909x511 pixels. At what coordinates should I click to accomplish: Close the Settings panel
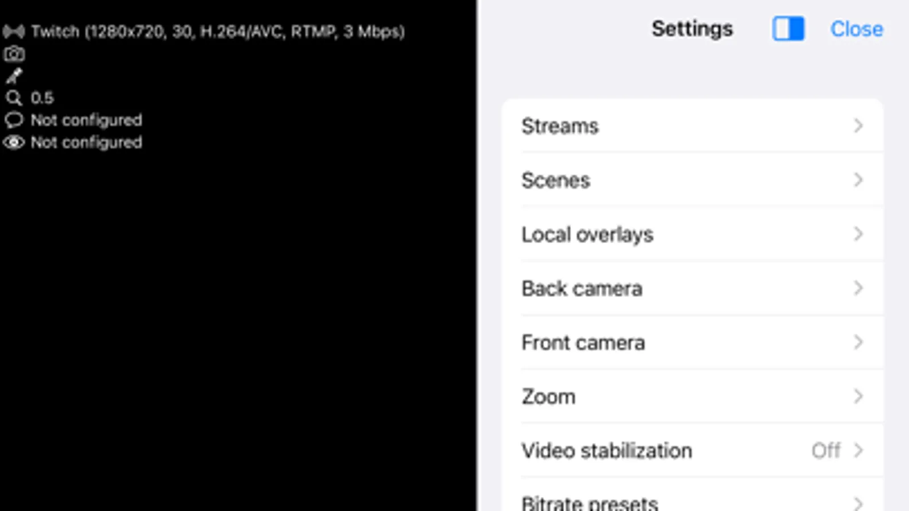pos(856,29)
